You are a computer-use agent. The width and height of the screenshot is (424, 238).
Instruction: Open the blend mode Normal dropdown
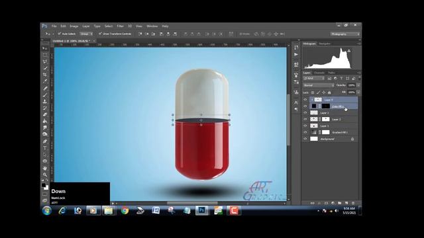pyautogui.click(x=319, y=85)
